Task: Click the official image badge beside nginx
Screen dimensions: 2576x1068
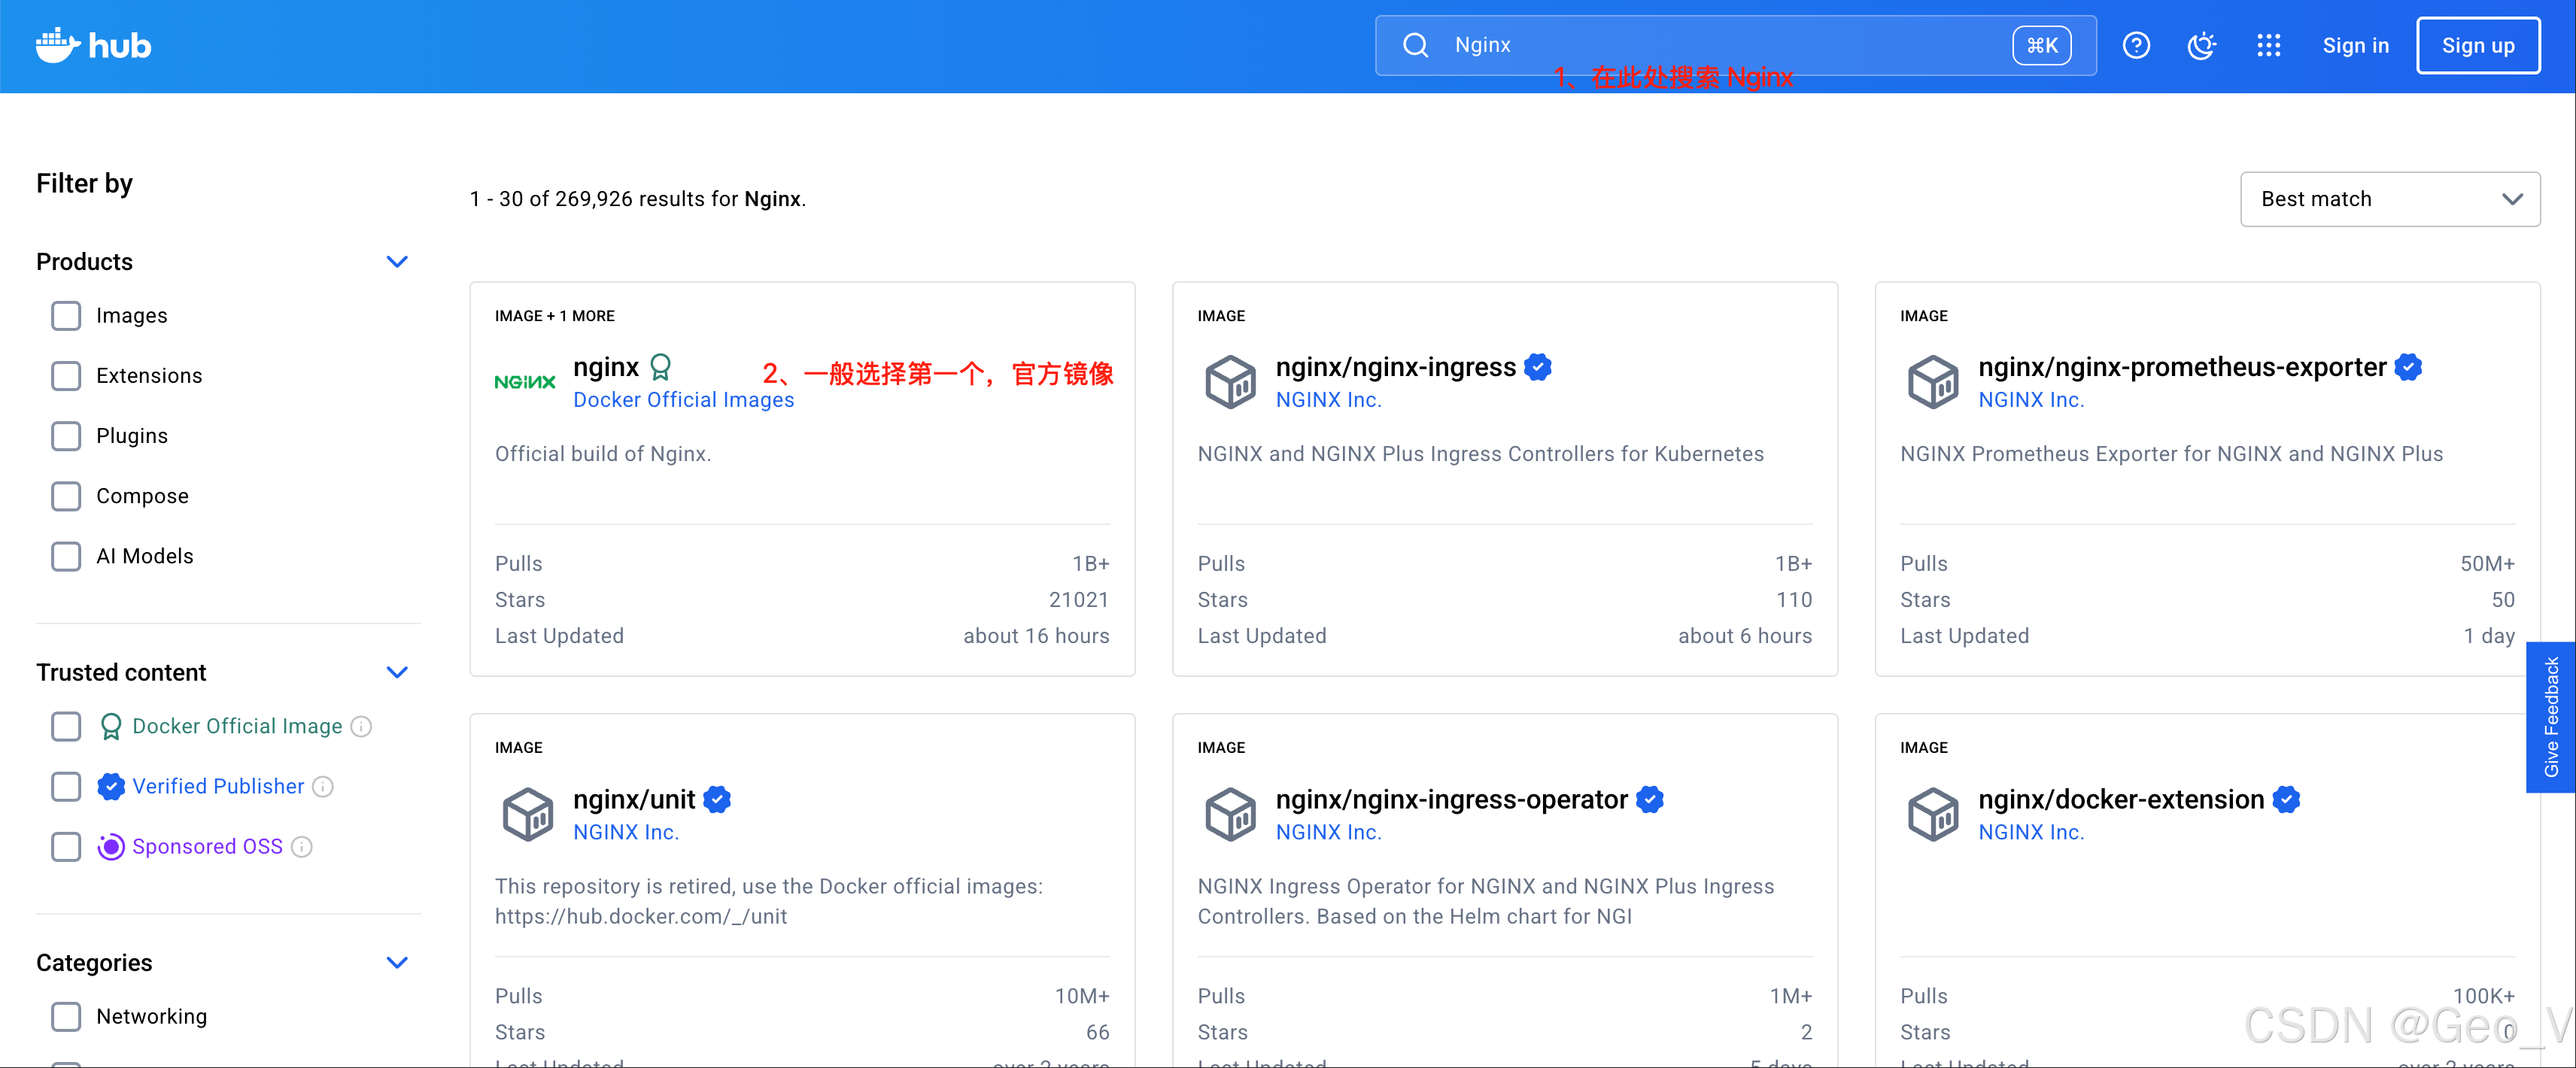Action: click(661, 367)
